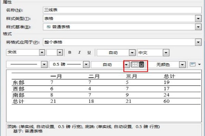Open the font size dropdown arrow
The image size is (205, 136).
[60, 52]
